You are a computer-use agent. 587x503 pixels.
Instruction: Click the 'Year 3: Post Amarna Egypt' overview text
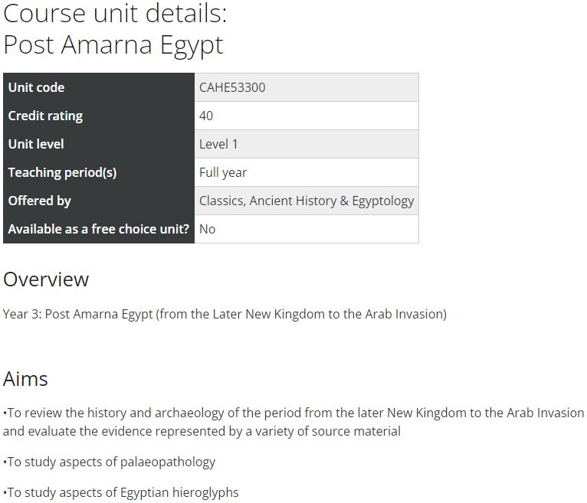pyautogui.click(x=225, y=314)
